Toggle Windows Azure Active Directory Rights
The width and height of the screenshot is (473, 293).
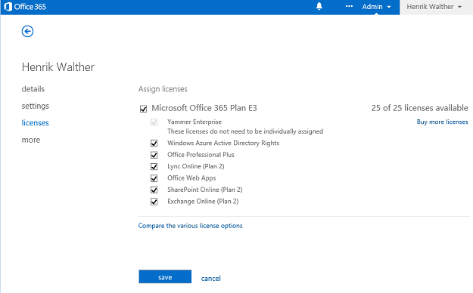(154, 143)
